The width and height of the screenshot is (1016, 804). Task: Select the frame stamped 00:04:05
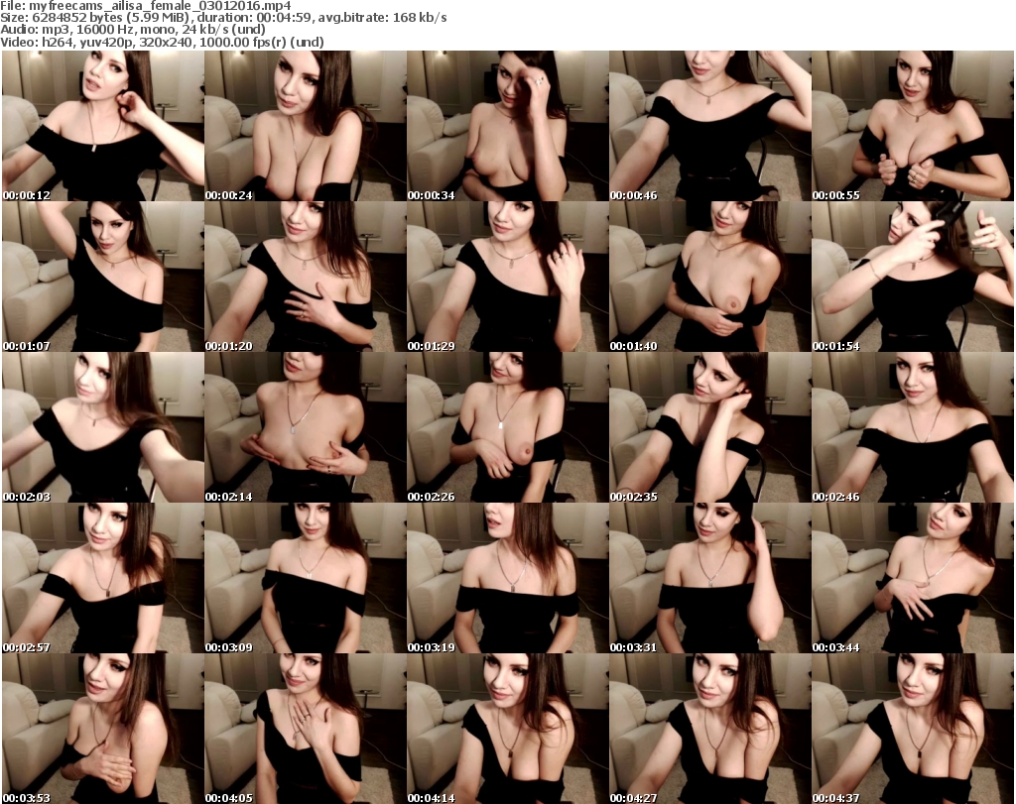(x=306, y=729)
